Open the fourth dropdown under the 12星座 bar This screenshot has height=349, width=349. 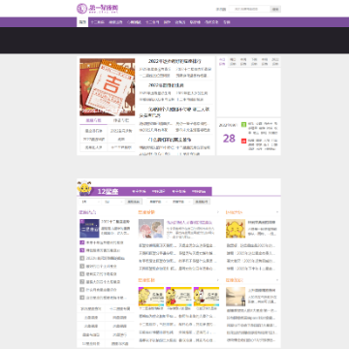click(x=180, y=202)
